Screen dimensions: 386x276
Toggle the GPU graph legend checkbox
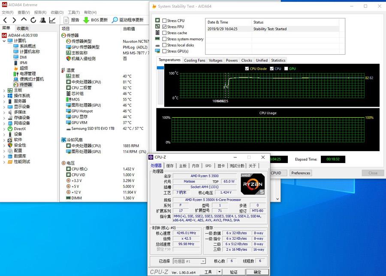tap(286, 69)
